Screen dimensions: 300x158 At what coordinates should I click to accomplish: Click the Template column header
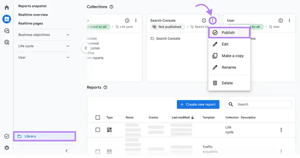(208, 118)
